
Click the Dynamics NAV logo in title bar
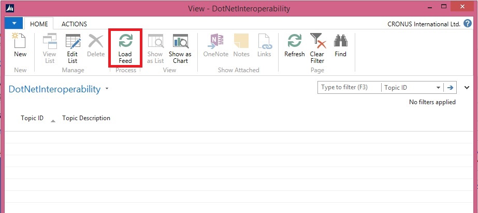click(x=10, y=8)
